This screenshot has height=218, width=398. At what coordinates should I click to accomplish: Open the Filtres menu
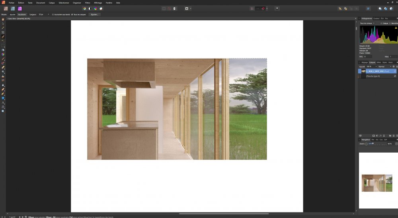[x=88, y=3]
